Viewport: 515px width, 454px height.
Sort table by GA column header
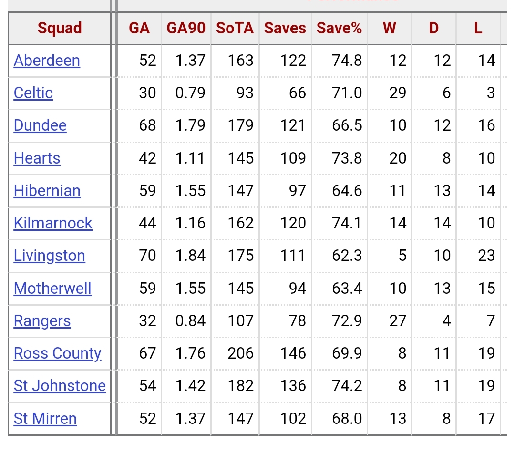tap(139, 28)
